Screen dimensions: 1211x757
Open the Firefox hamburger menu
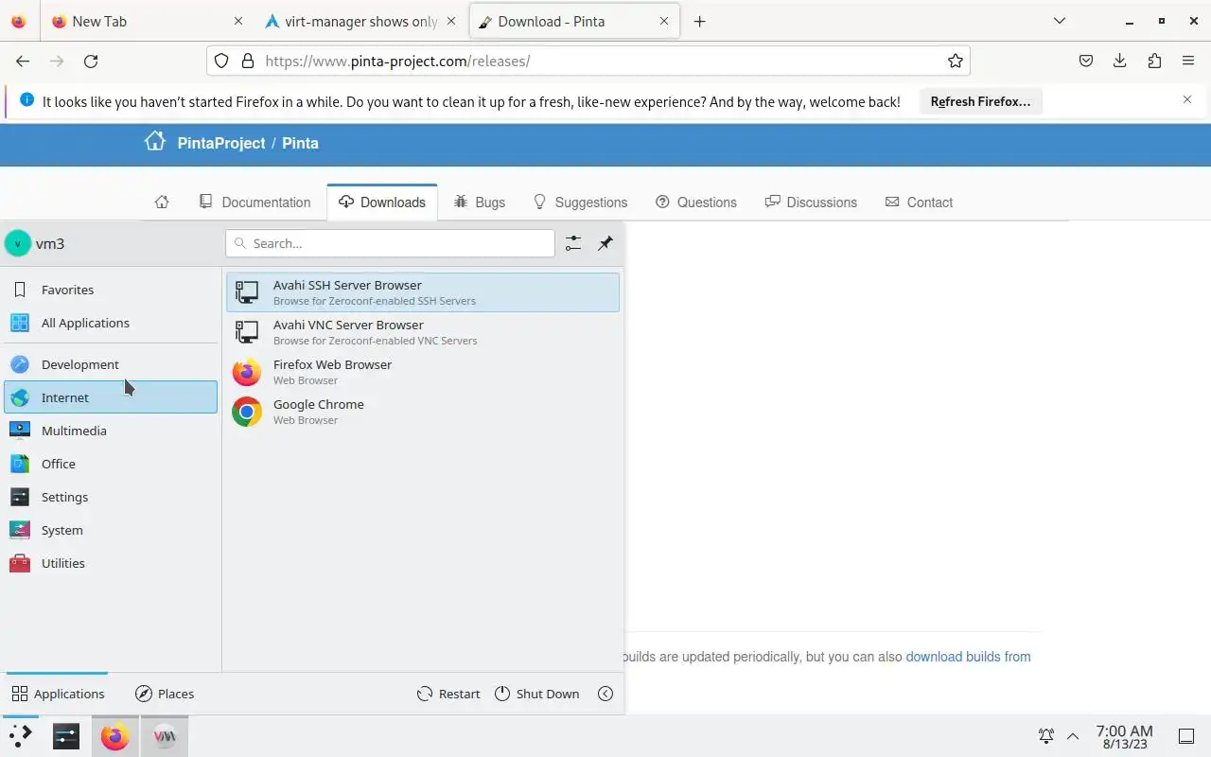pos(1188,61)
